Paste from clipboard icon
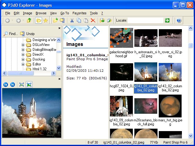 pyautogui.click(x=86, y=20)
